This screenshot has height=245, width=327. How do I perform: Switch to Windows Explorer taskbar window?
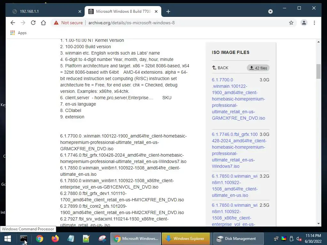tap(186, 239)
